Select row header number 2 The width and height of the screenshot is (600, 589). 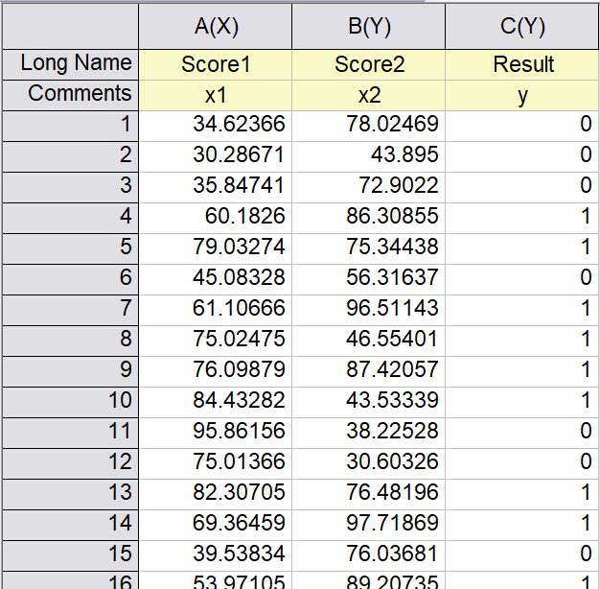coord(70,156)
